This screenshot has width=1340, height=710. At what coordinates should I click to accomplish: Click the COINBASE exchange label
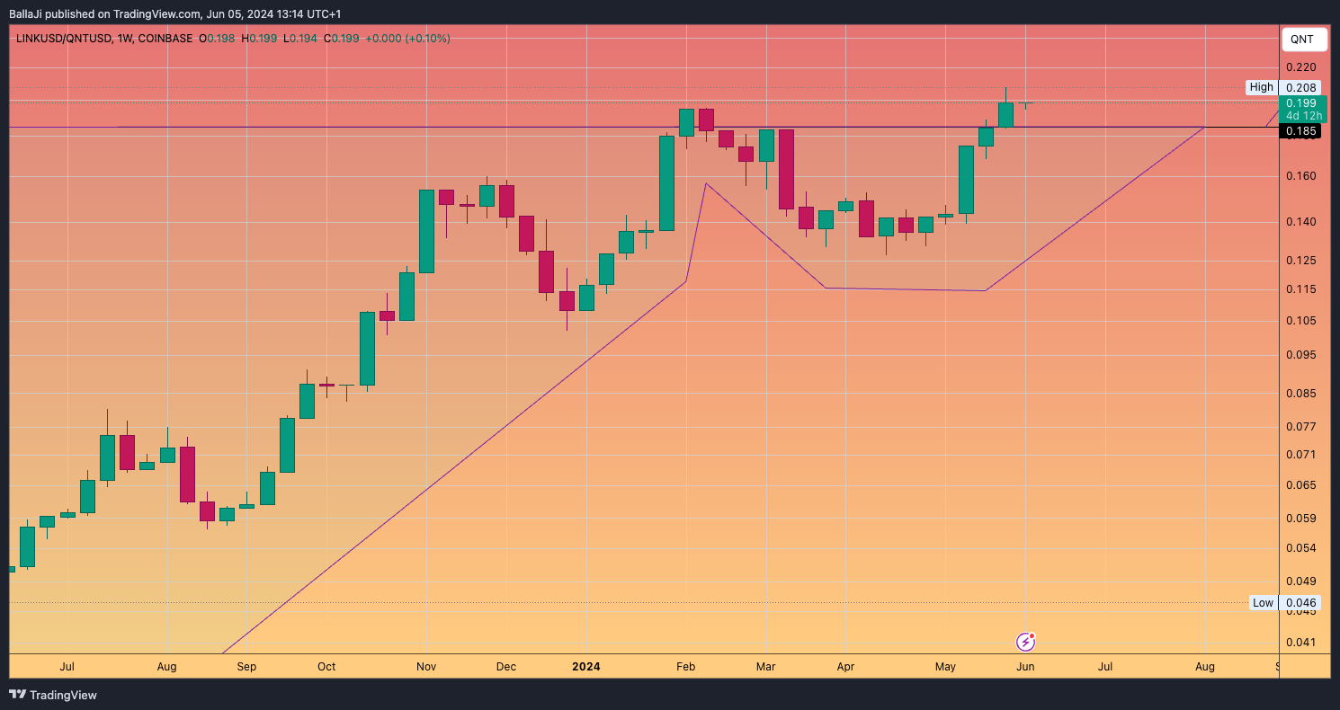(165, 39)
